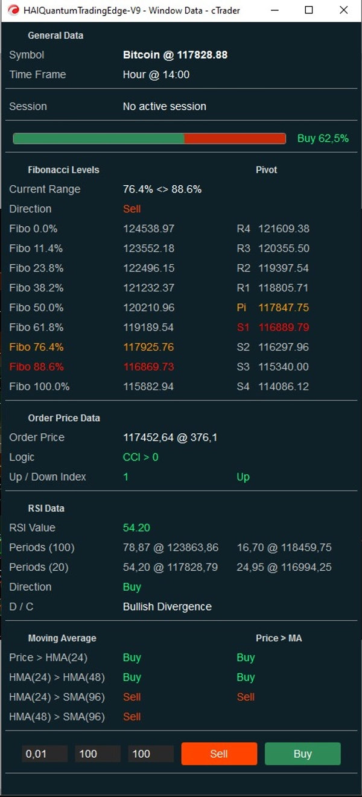Click the cTrader logo in title bar

tap(12, 10)
